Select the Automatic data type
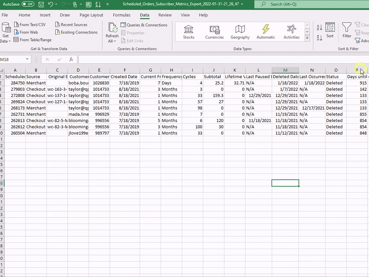Image resolution: width=369 pixels, height=277 pixels. click(x=266, y=32)
